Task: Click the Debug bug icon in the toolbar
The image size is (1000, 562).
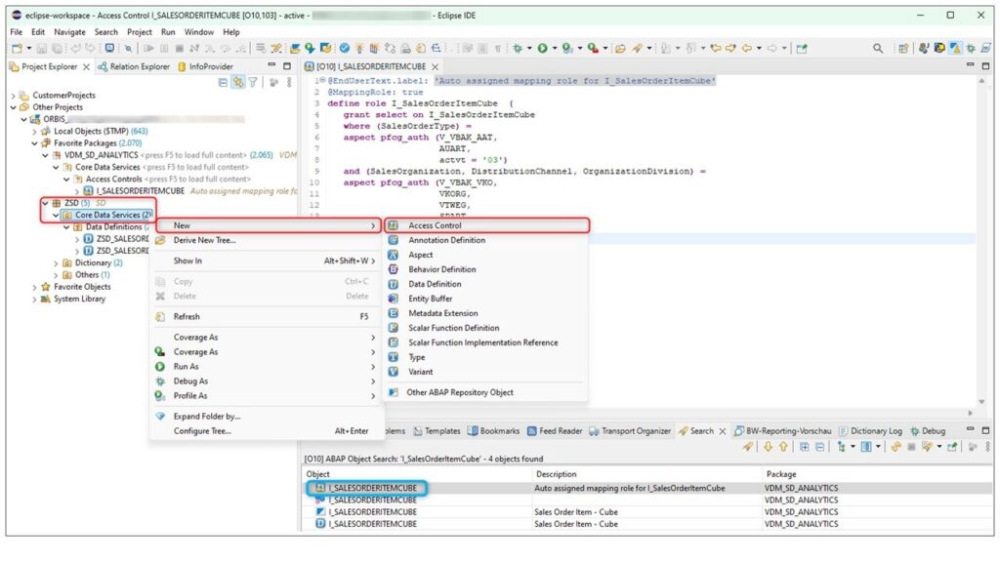Action: coord(518,49)
